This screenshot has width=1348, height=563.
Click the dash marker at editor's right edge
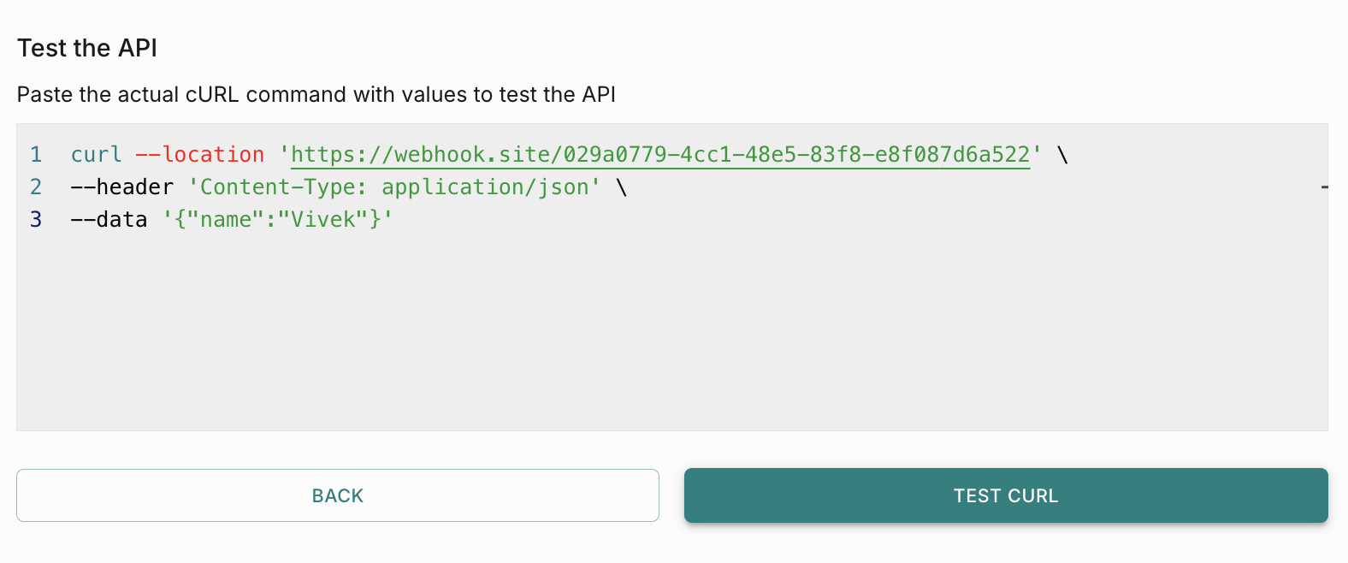click(x=1324, y=186)
